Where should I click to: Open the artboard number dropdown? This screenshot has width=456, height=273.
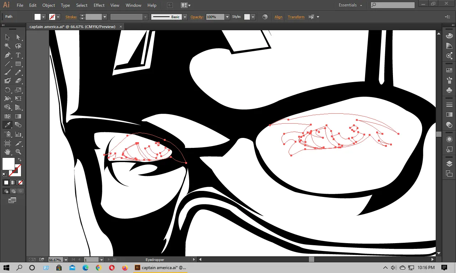[102, 260]
